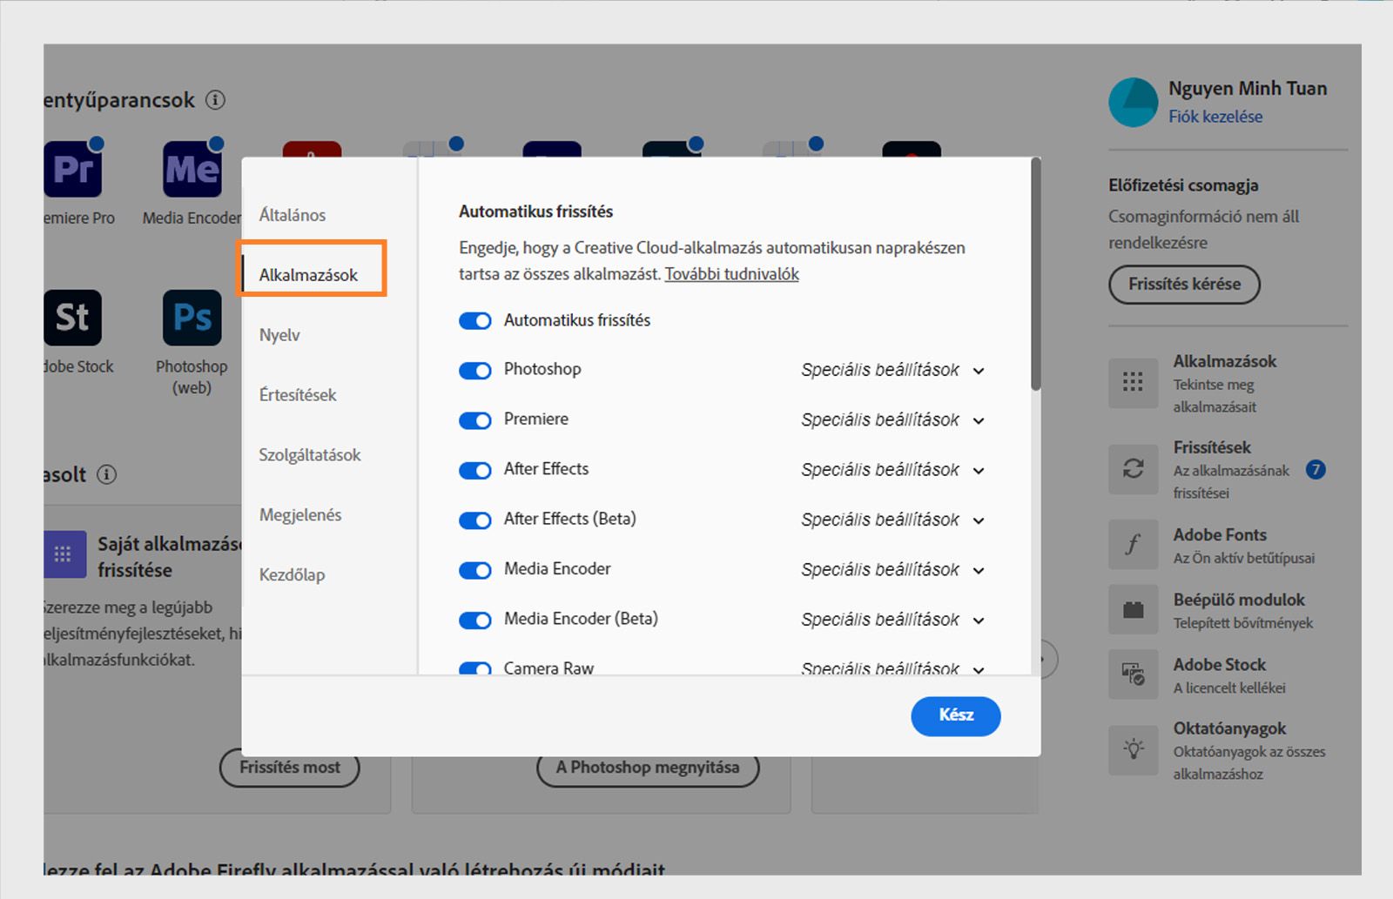The width and height of the screenshot is (1393, 899).
Task: Select the Általános settings tab
Action: pos(293,215)
